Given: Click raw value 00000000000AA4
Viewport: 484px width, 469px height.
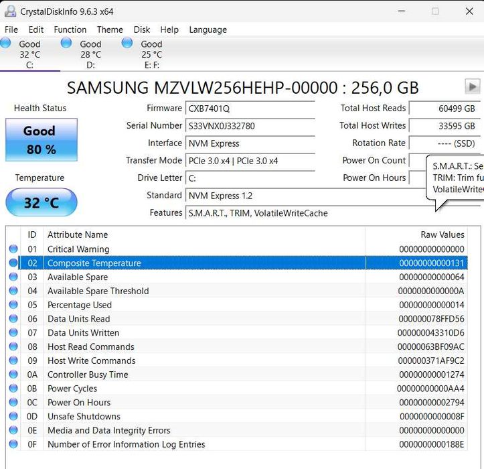Looking at the screenshot, I should click(x=430, y=389).
